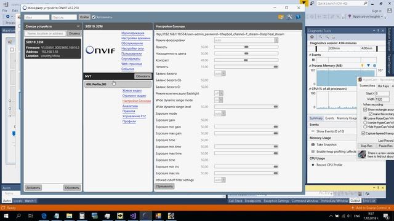Switch to Memory Usage tab
Screen dimensions: 394x221
347,118
